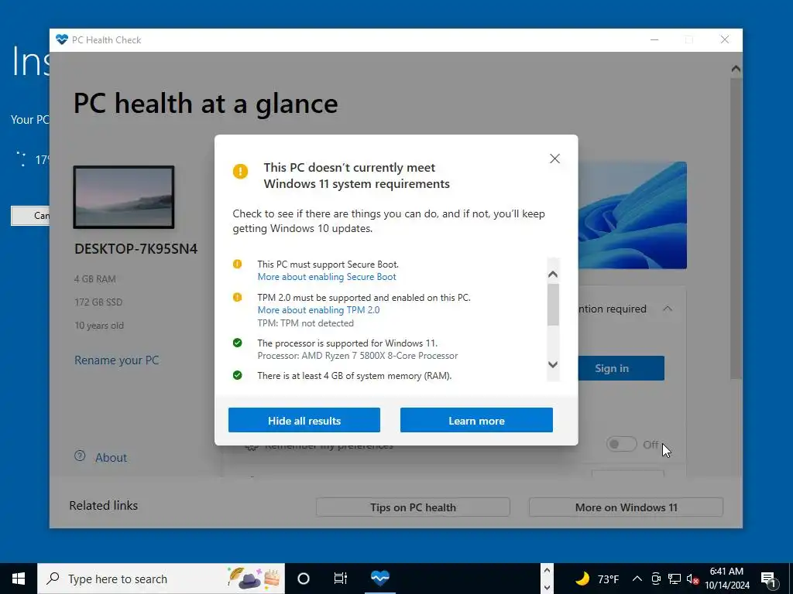Click Rename your PC link
793x594 pixels.
click(x=117, y=360)
